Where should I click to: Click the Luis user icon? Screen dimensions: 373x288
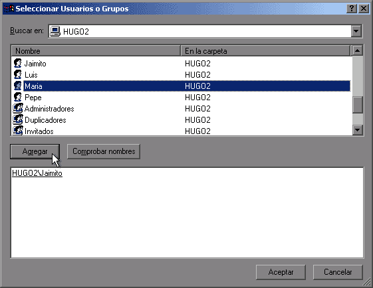(x=17, y=74)
